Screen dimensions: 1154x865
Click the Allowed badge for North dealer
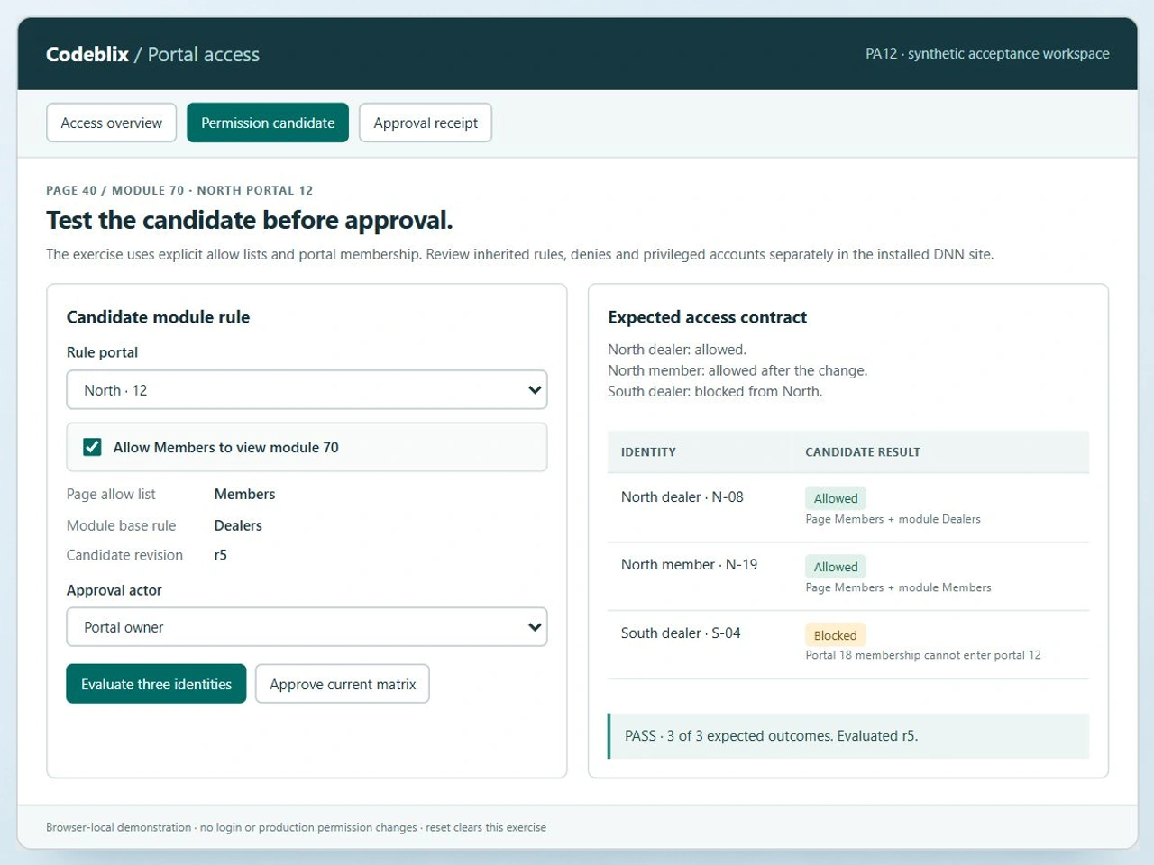tap(836, 498)
